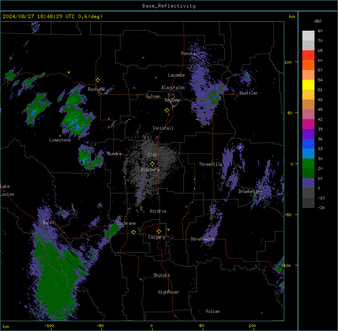Click the Banff label
Image resolution: width=338 pixels, height=331 pixels.
49,223
